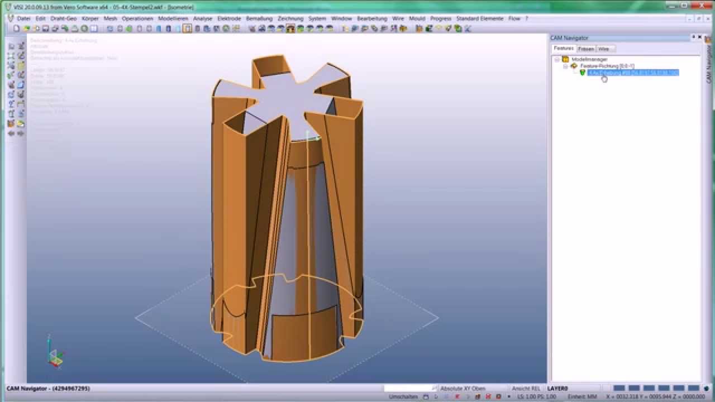Click Umschalten in the status bar

403,397
